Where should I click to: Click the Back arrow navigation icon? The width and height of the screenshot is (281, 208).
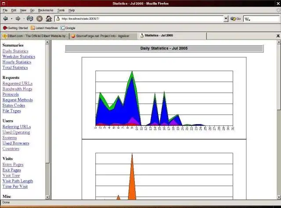click(x=5, y=18)
